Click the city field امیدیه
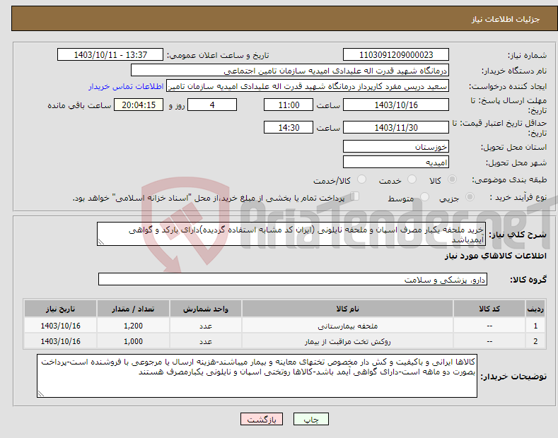 [x=396, y=162]
